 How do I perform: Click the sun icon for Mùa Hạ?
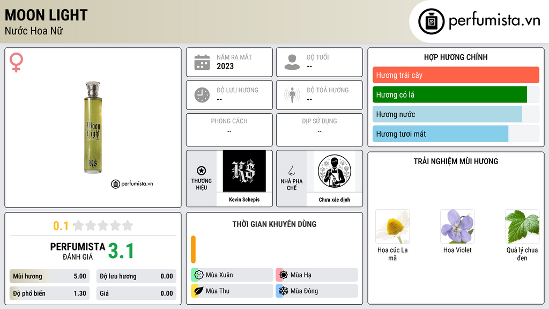tap(284, 275)
